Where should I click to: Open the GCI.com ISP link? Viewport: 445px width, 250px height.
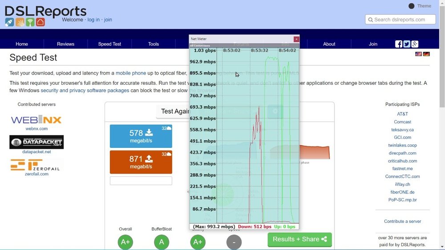(x=402, y=137)
